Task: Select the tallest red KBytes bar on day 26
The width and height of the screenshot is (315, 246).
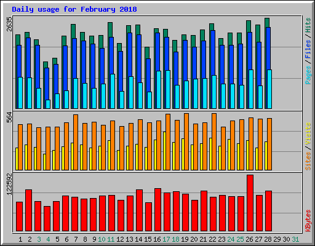Action: click(250, 203)
